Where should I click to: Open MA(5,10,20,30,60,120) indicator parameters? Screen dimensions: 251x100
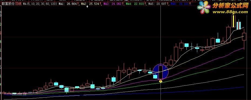40,4
